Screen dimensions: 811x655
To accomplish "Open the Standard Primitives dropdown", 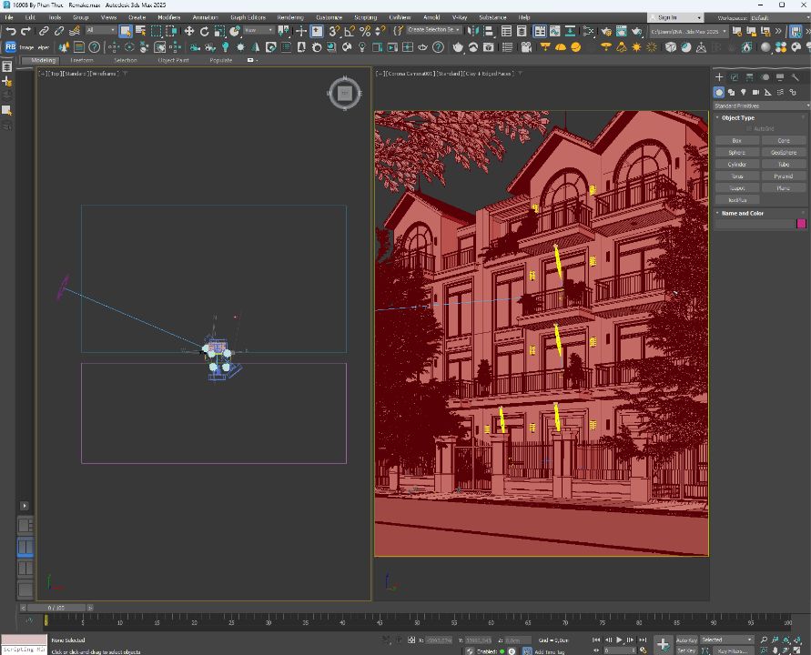I will [759, 106].
